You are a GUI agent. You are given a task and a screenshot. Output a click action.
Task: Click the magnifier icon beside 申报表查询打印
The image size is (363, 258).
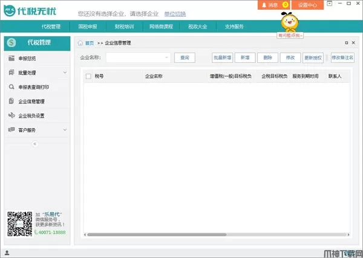coord(11,87)
